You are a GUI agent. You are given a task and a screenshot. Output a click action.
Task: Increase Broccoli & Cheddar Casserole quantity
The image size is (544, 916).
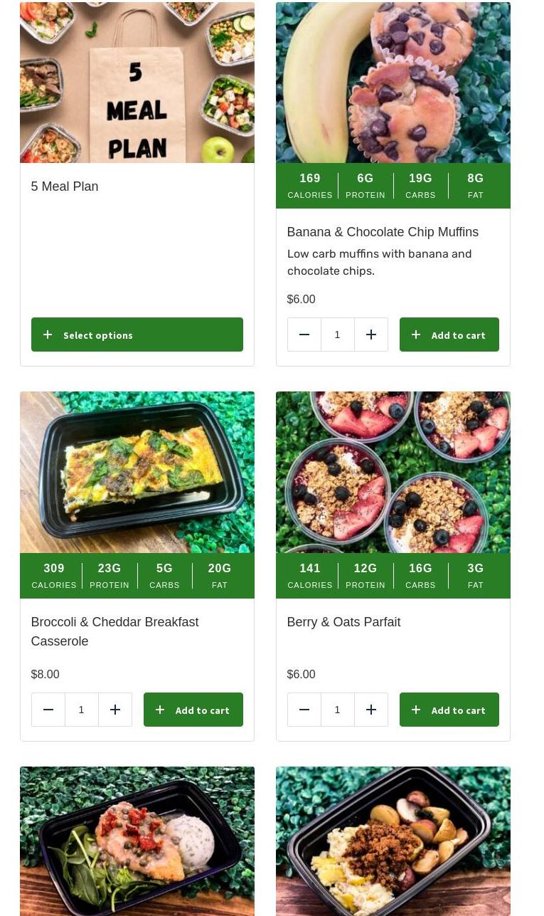115,710
